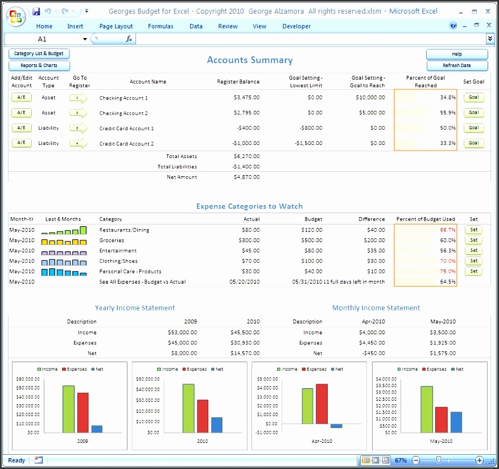Click the macro recording icon in status bar

pyautogui.click(x=39, y=460)
